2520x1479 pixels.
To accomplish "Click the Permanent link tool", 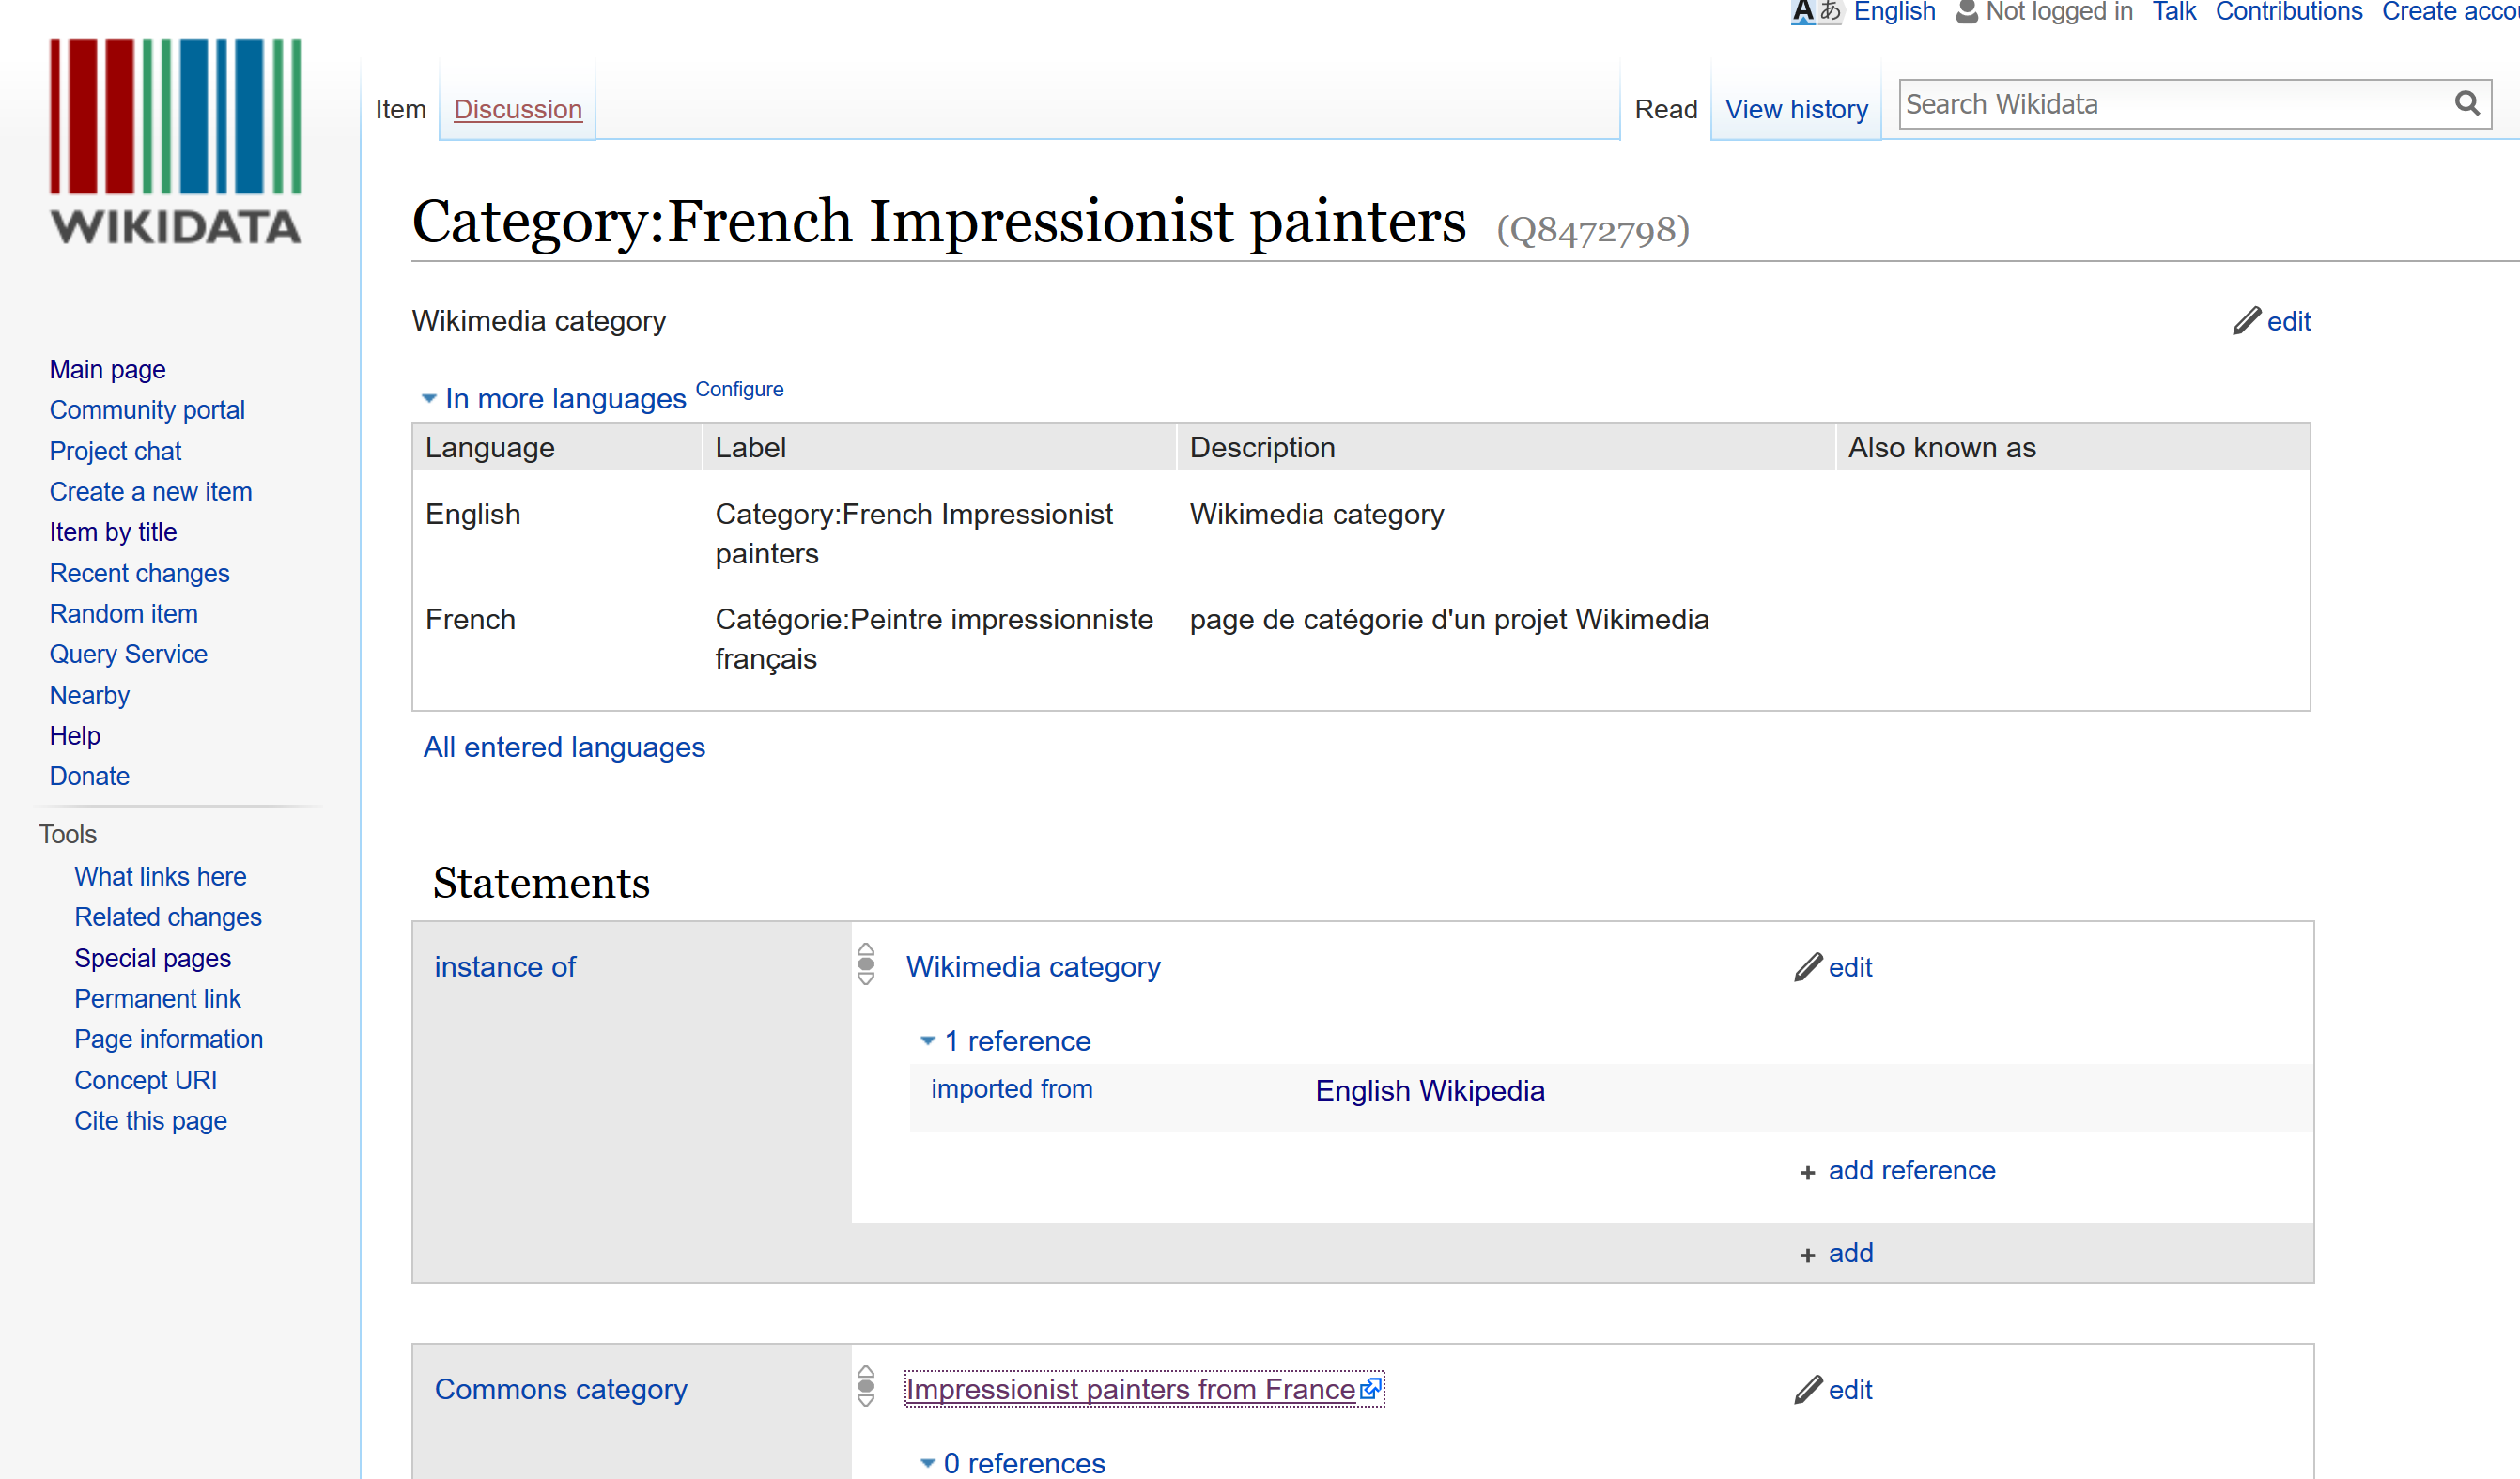I will (157, 998).
